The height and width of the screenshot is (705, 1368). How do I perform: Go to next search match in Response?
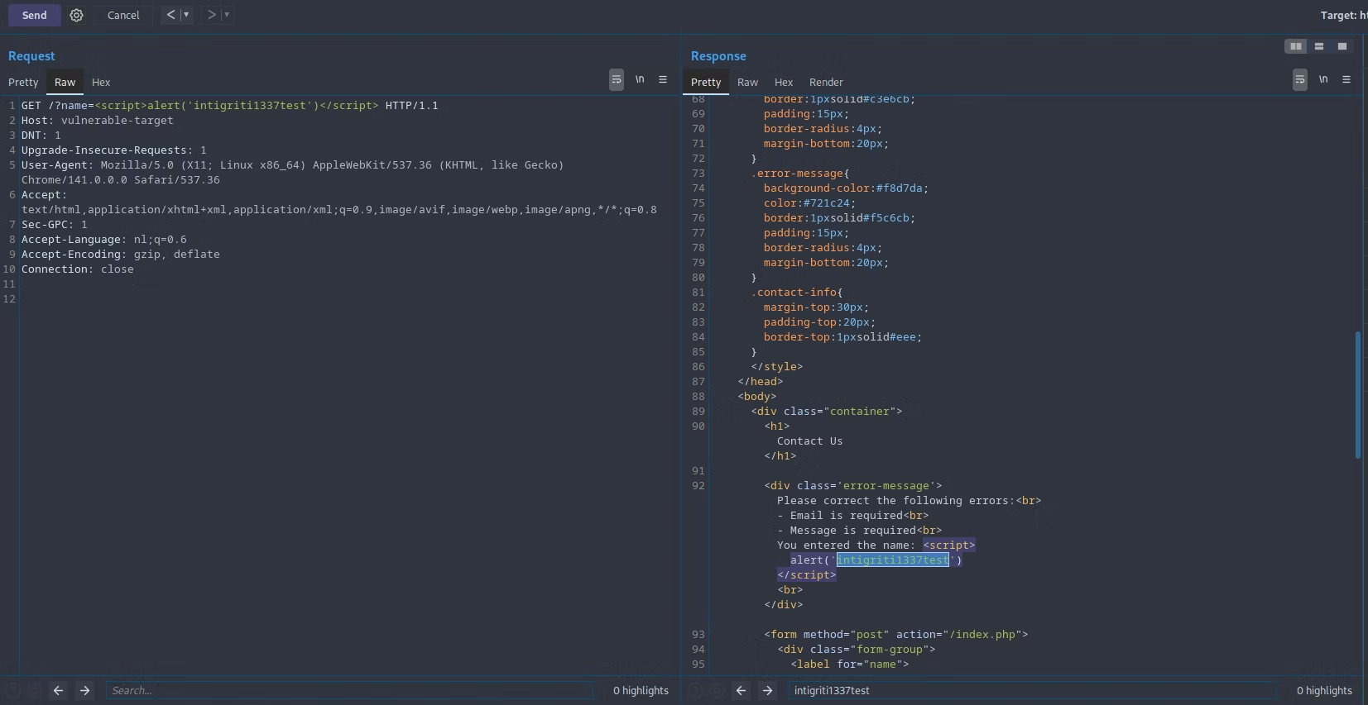(767, 690)
